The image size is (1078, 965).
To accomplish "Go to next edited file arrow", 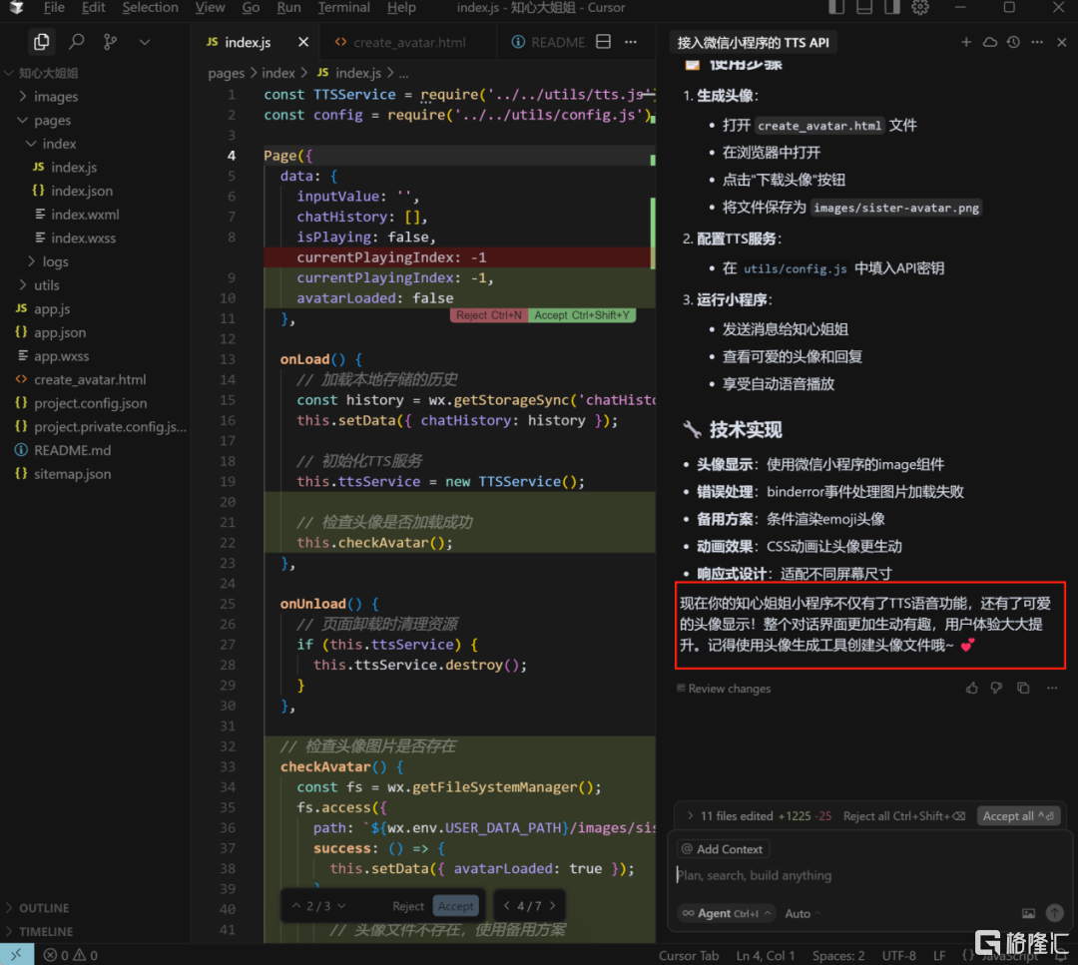I will pyautogui.click(x=552, y=906).
